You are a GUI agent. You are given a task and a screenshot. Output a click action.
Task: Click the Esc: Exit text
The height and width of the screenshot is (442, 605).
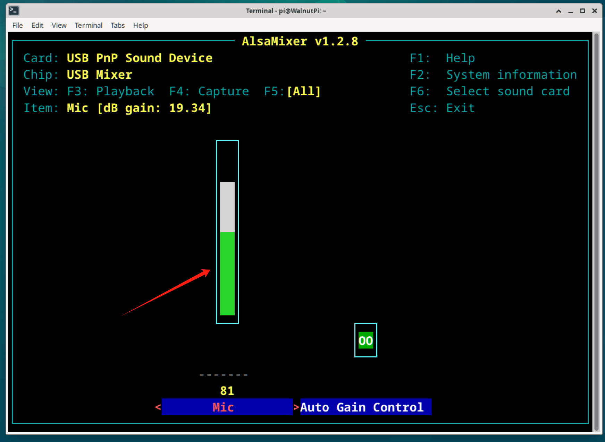tap(442, 108)
